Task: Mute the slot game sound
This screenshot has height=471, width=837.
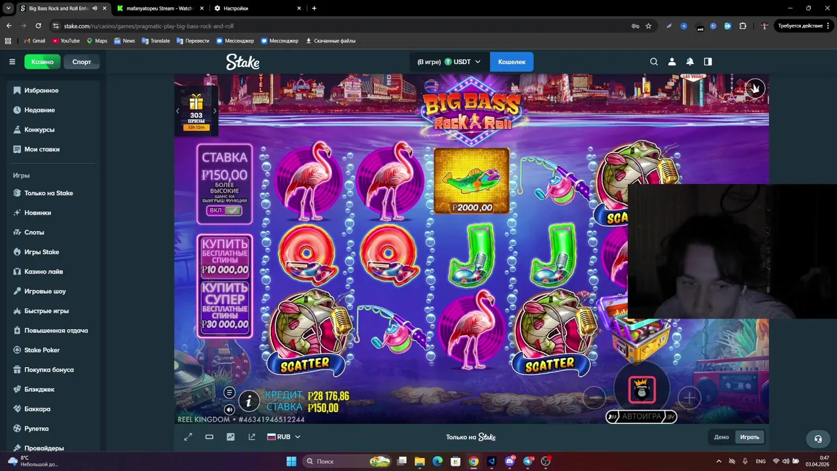Action: (229, 410)
